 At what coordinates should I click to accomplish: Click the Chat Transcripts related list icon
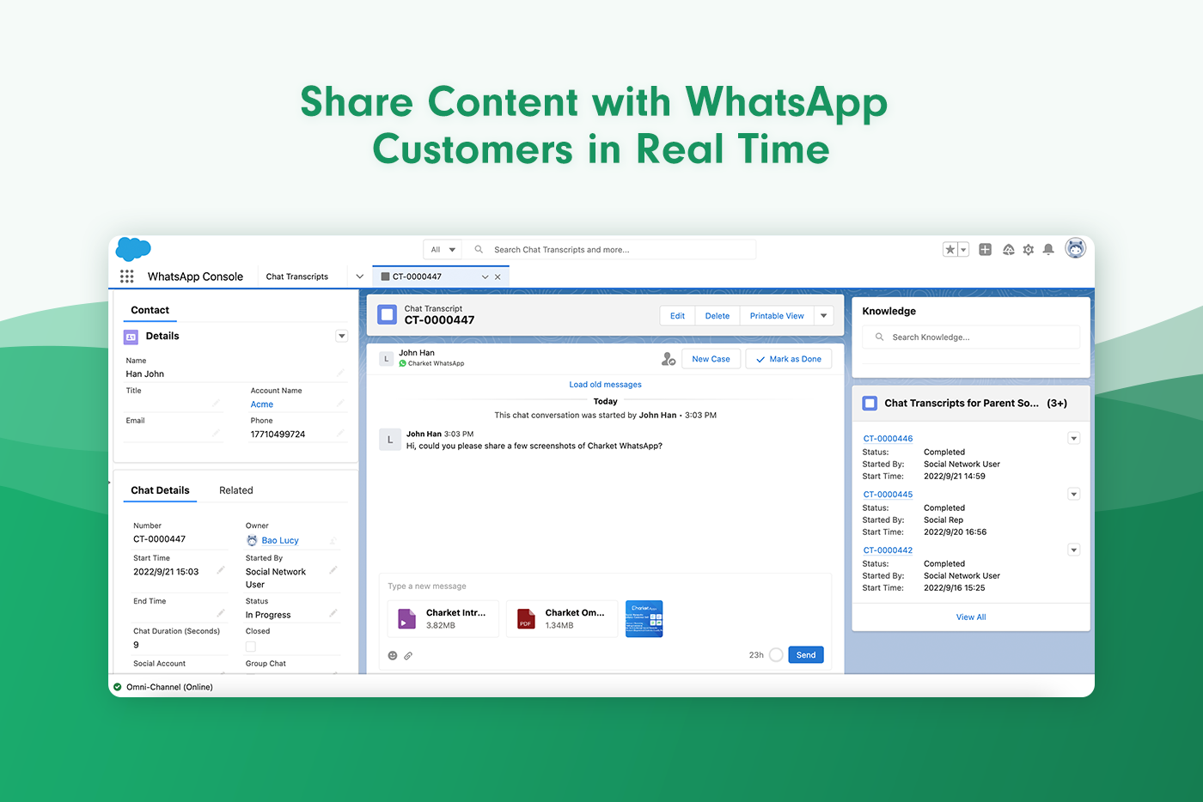(x=870, y=403)
